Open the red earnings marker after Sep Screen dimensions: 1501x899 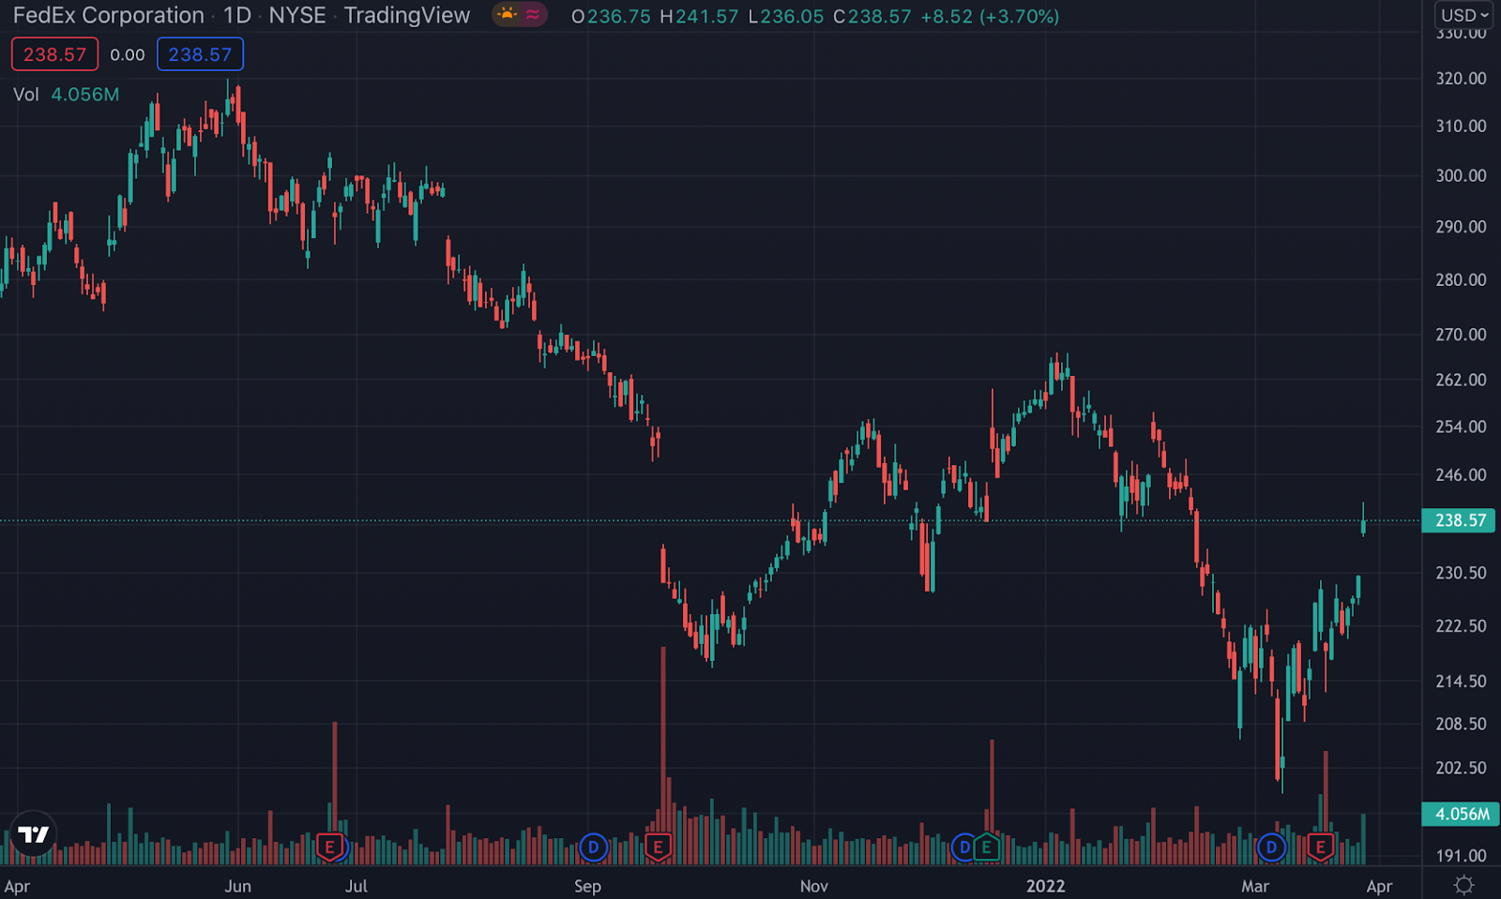pyautogui.click(x=658, y=847)
